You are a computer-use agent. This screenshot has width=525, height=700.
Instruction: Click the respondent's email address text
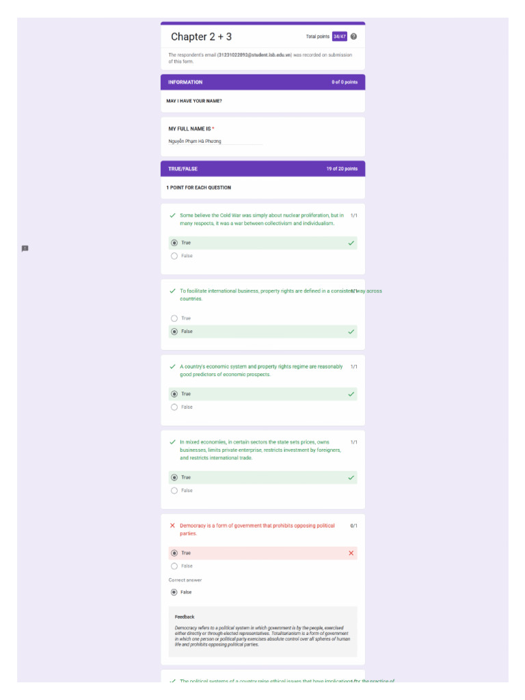coord(254,55)
